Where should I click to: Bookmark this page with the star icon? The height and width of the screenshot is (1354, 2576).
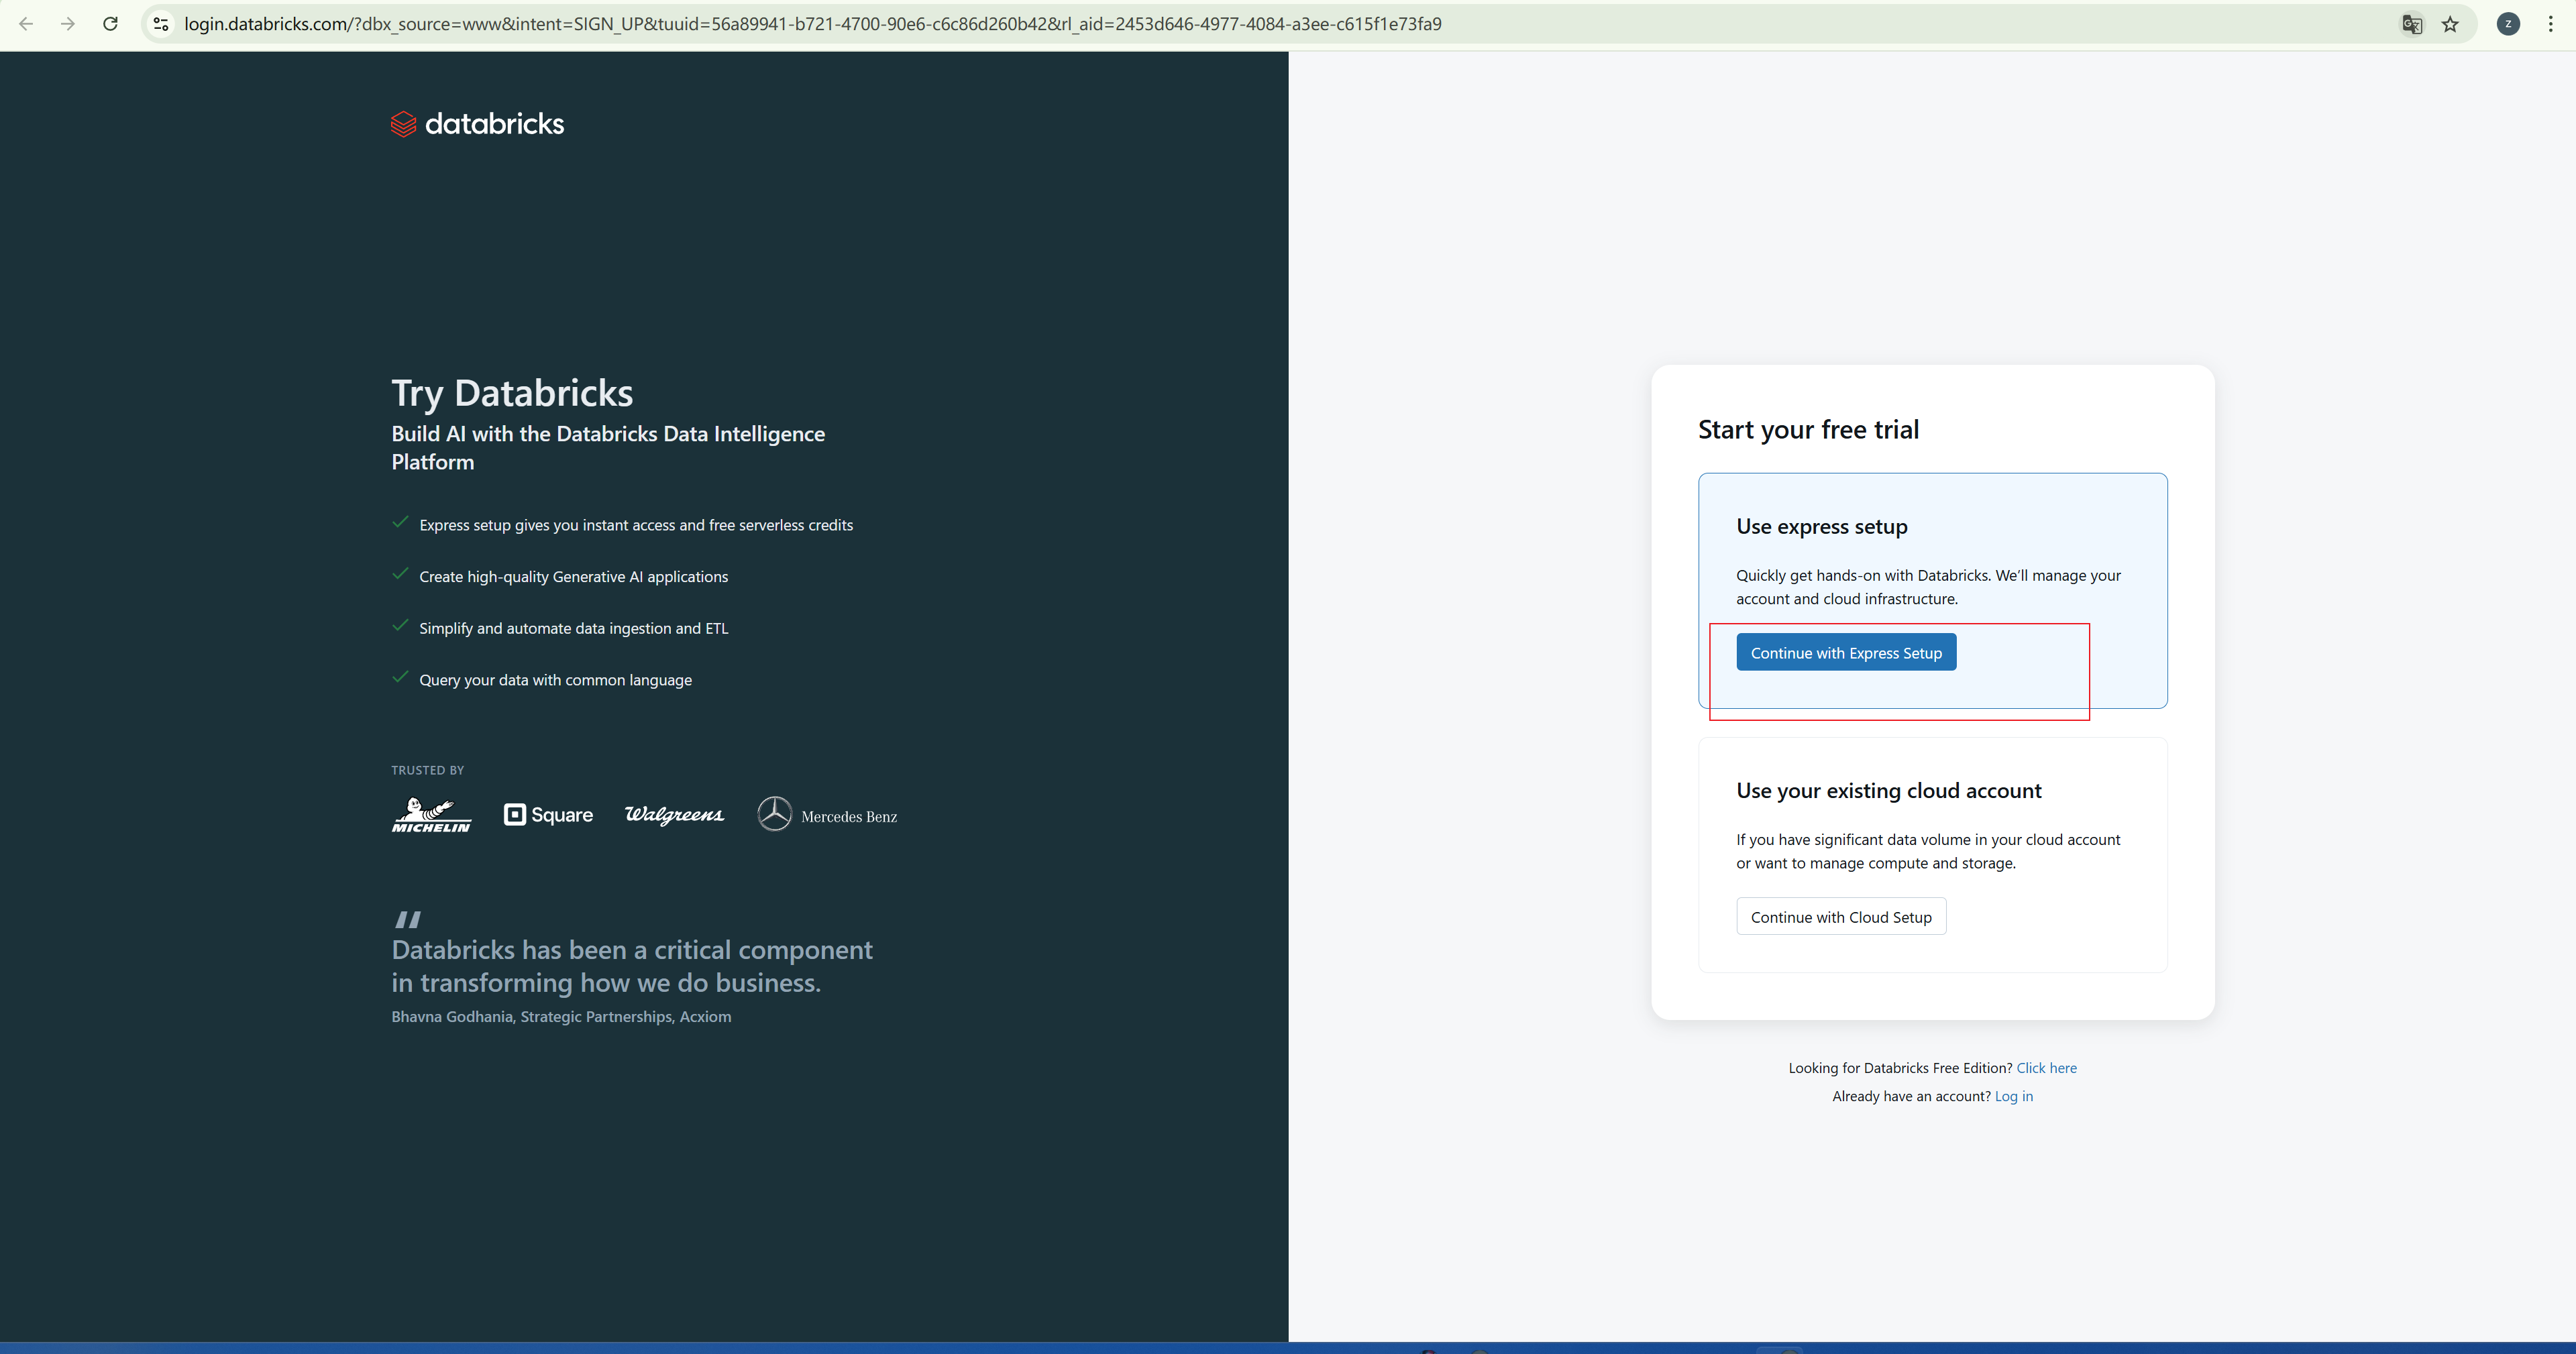coord(2451,24)
